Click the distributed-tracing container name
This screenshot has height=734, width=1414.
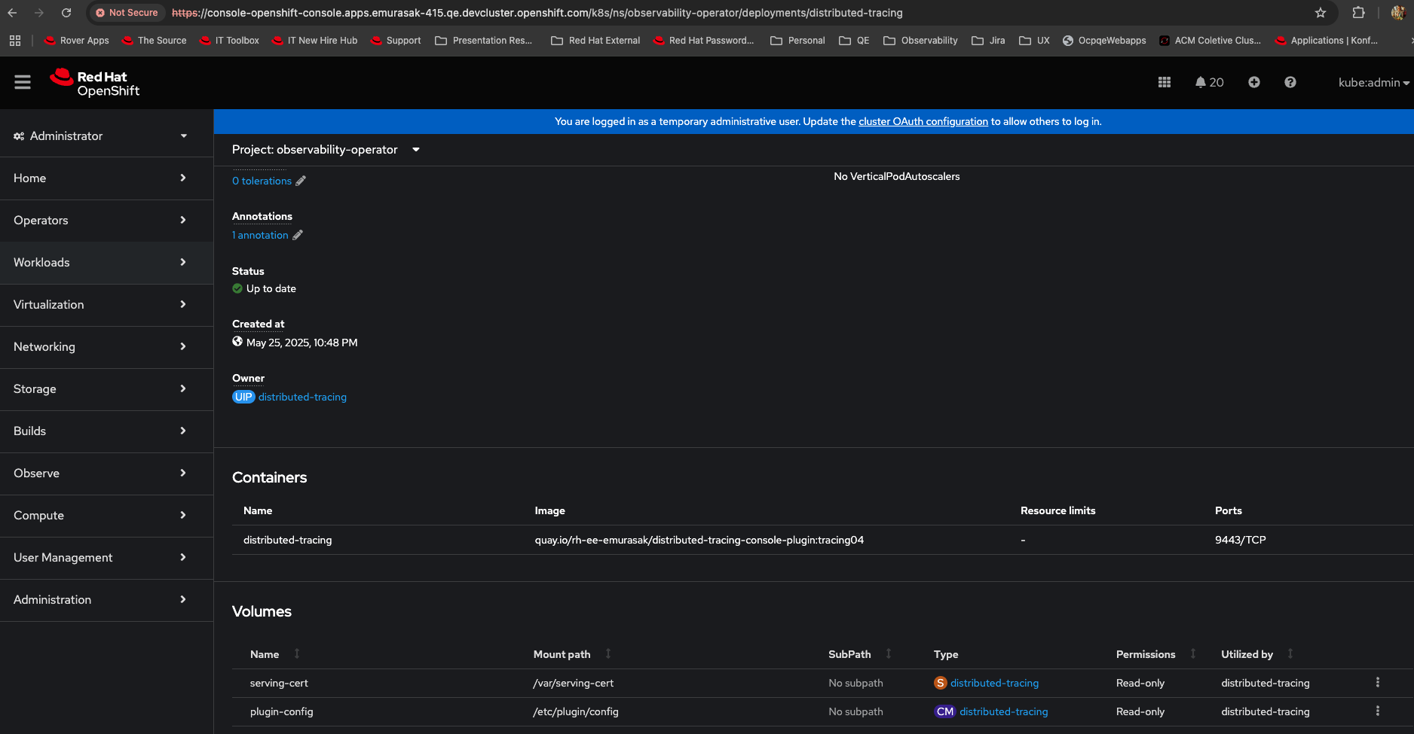coord(287,540)
